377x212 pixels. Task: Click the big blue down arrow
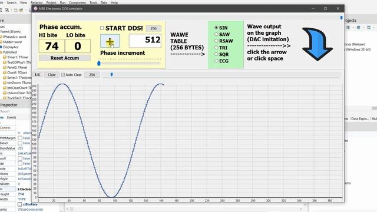tap(318, 44)
